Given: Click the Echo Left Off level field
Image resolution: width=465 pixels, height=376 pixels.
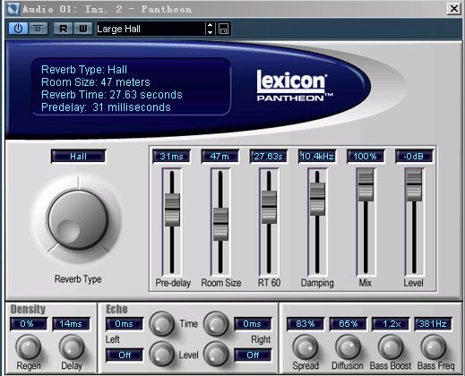Looking at the screenshot, I should [125, 355].
